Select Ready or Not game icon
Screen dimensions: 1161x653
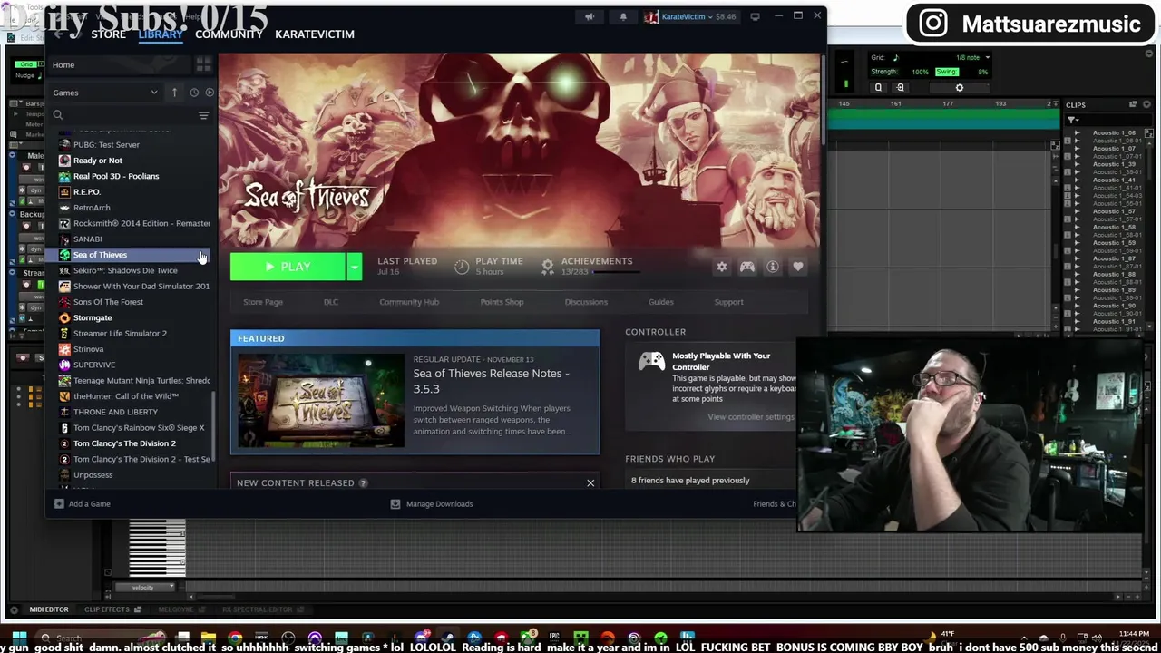[x=64, y=161]
